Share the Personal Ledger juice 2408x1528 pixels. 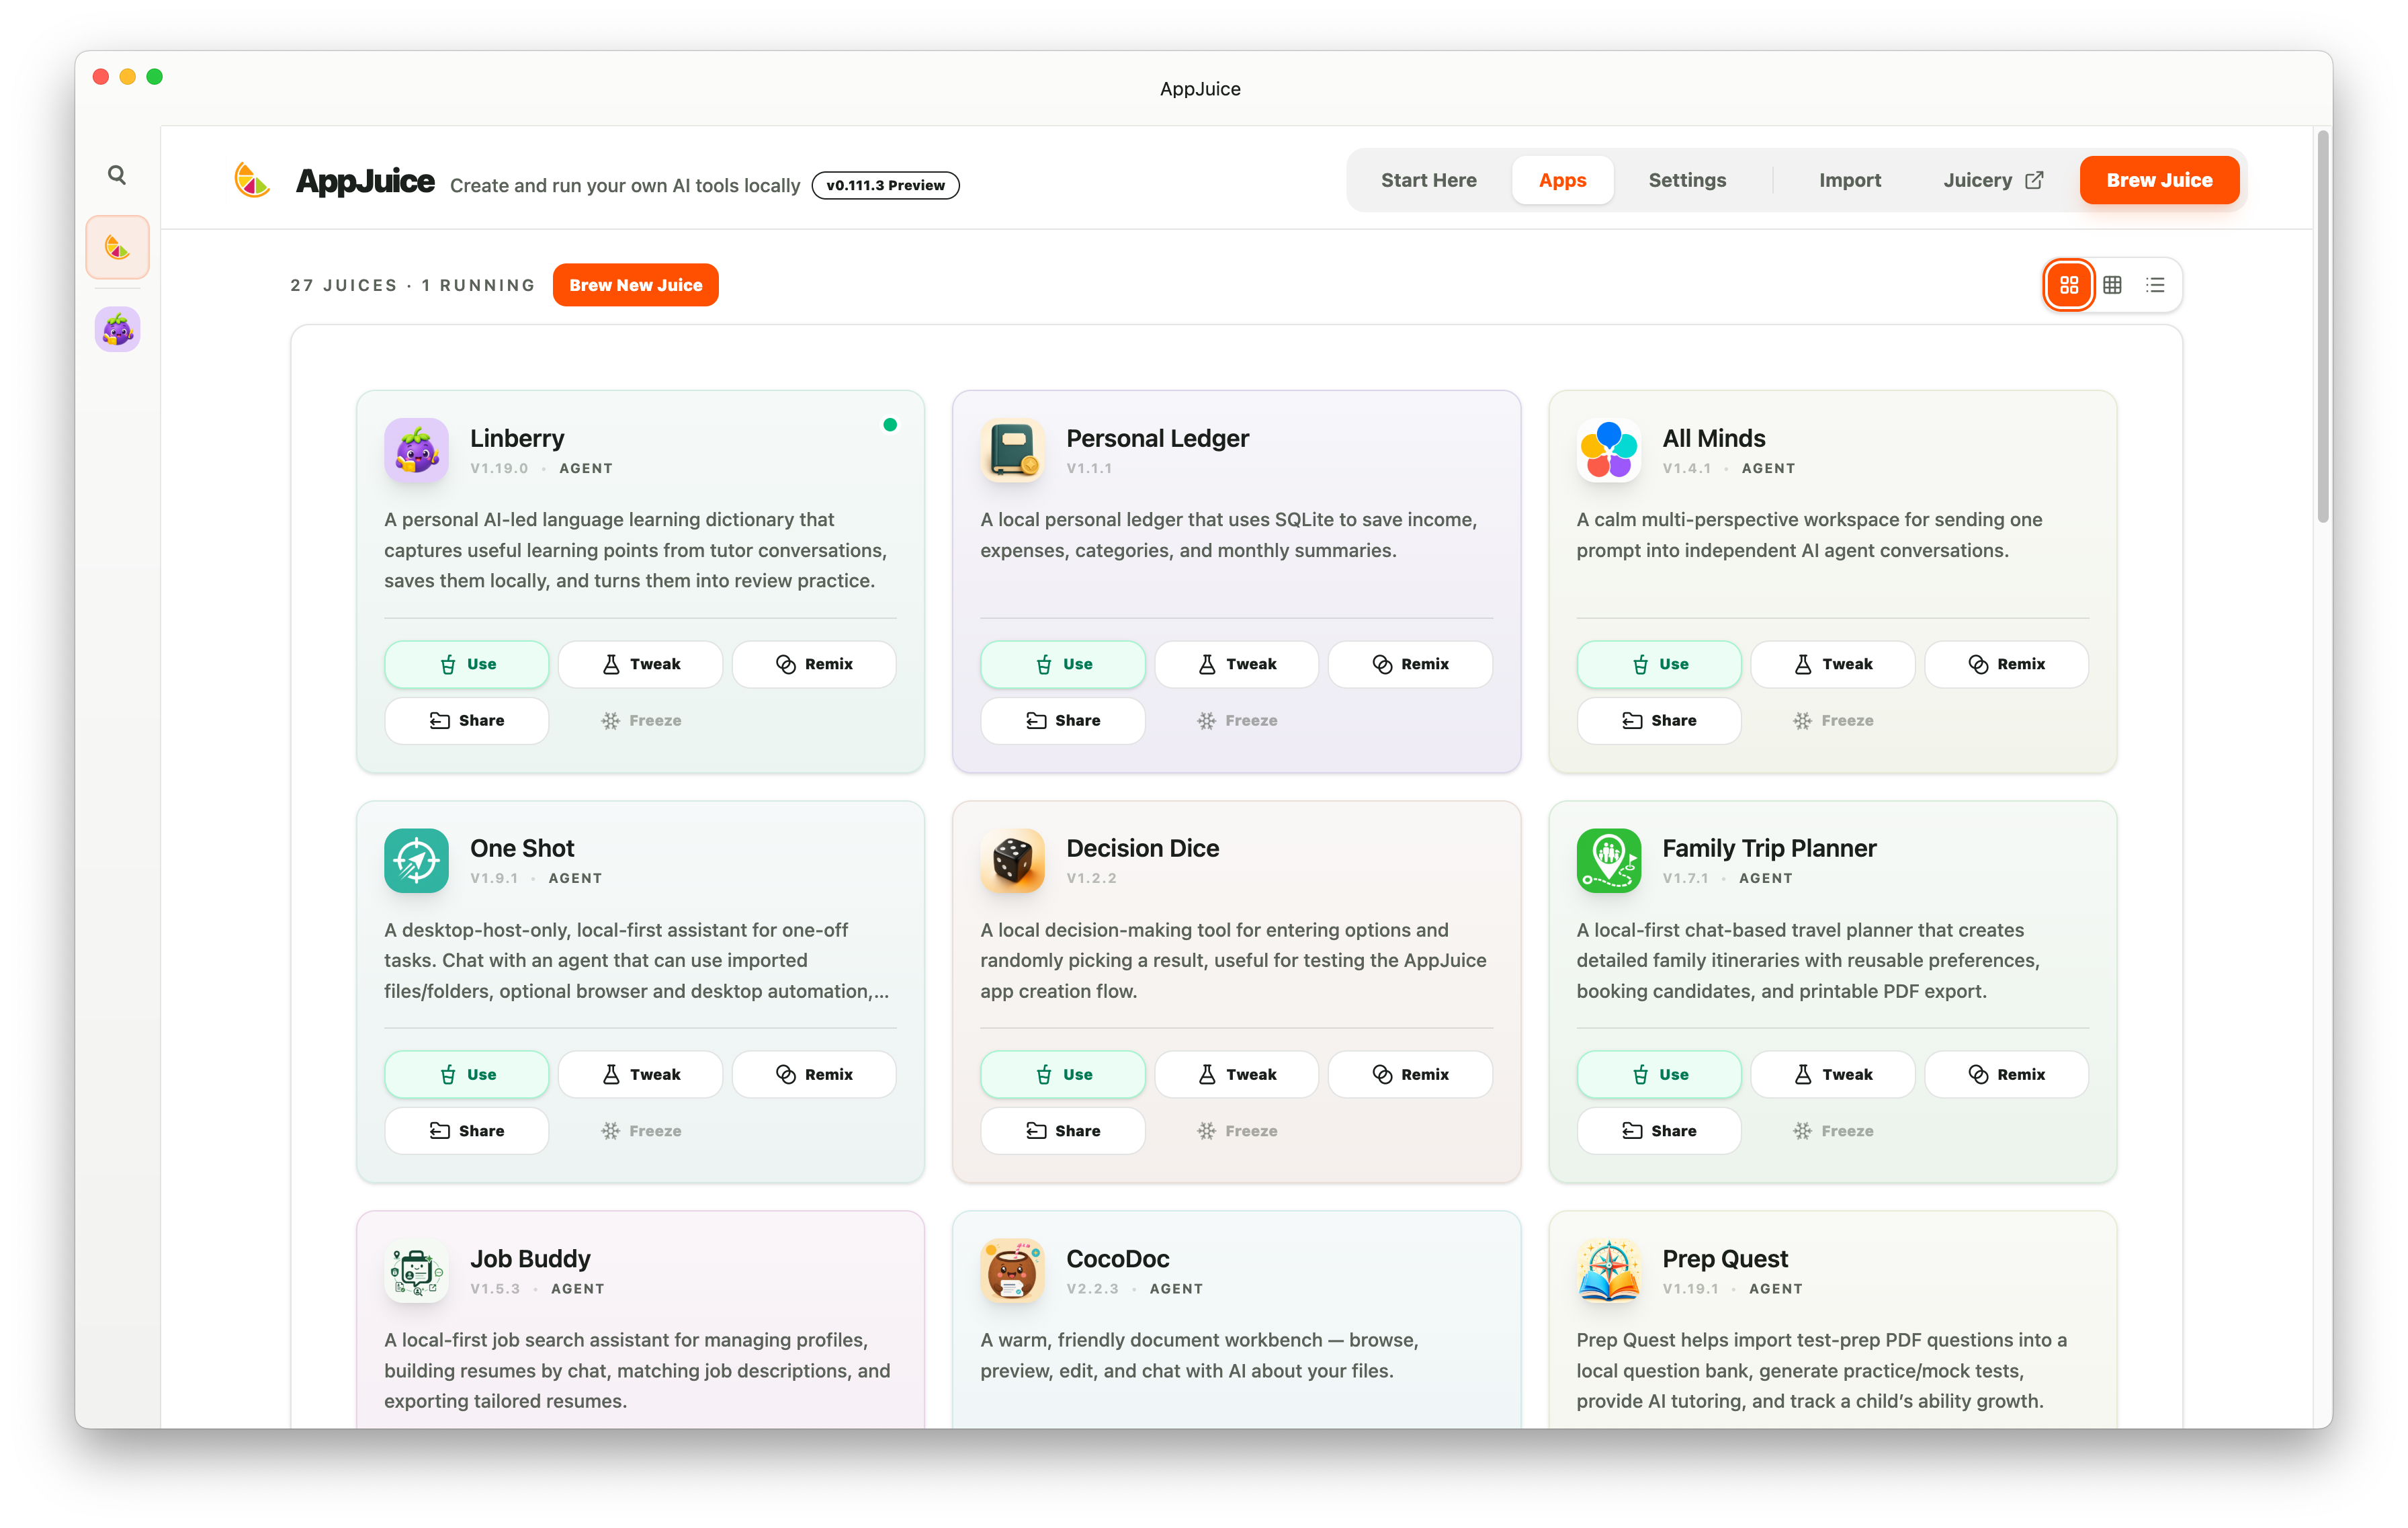[1062, 720]
